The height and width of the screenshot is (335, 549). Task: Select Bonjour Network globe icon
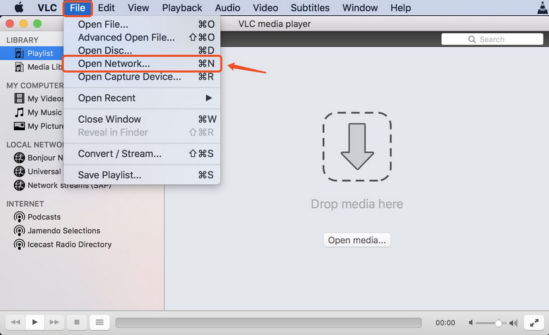coord(19,158)
